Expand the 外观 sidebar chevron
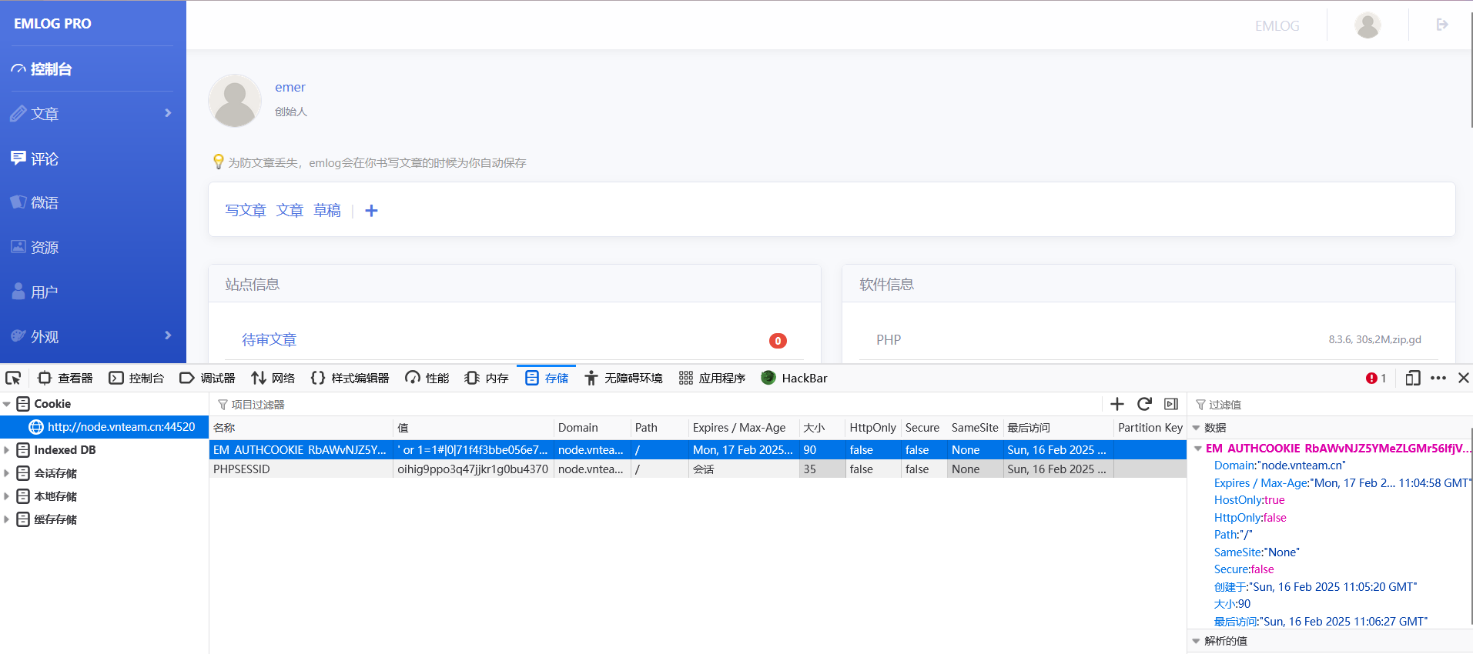 pyautogui.click(x=168, y=335)
